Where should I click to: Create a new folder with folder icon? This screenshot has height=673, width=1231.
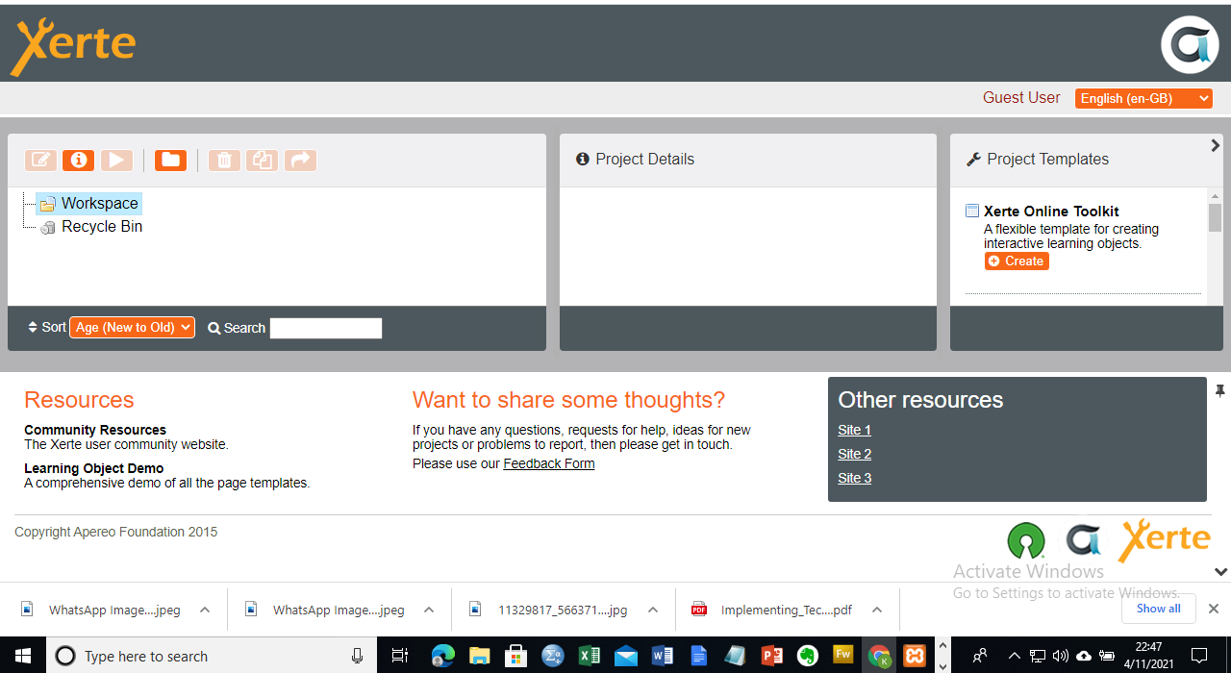(171, 161)
